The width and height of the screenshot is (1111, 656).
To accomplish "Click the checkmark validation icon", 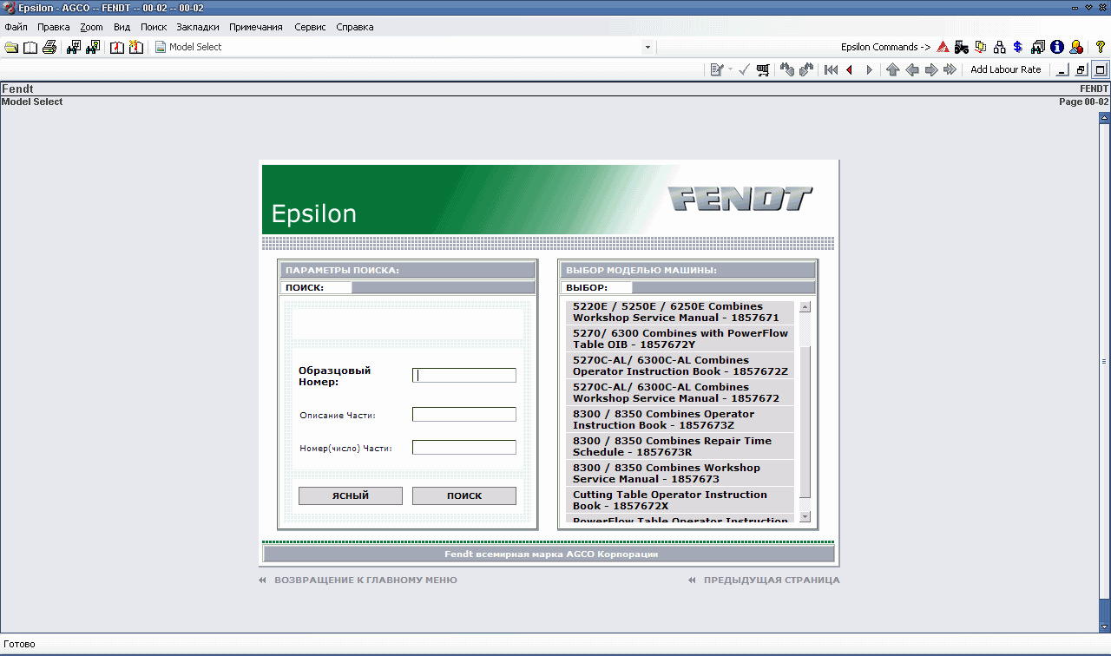I will (x=743, y=69).
